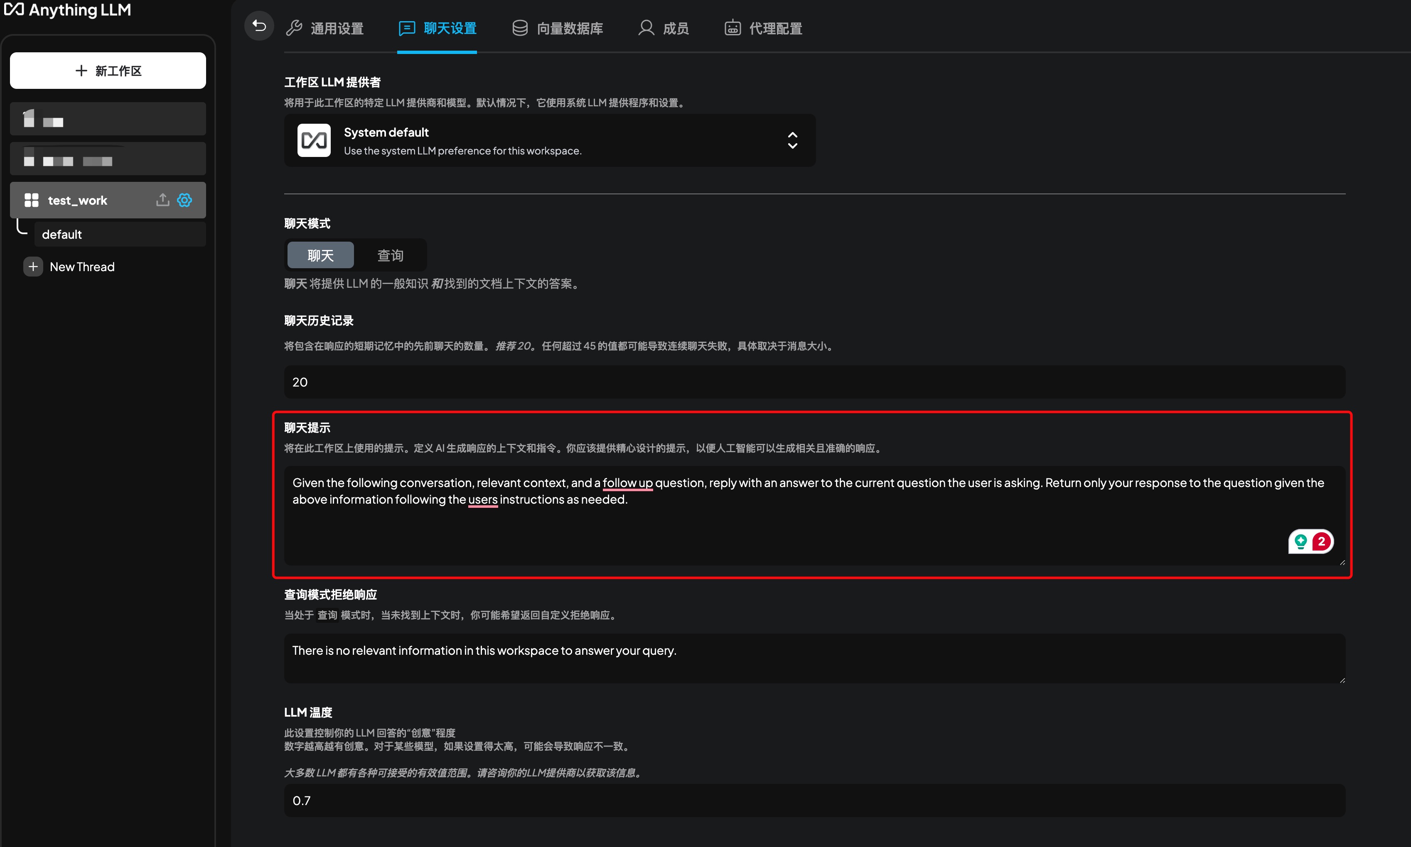The height and width of the screenshot is (847, 1411).
Task: Click the grammar checker badge in the prompt box
Action: [x=1311, y=541]
